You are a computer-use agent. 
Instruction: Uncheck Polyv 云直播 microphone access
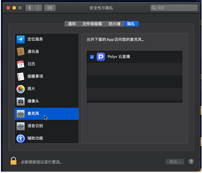click(x=92, y=57)
